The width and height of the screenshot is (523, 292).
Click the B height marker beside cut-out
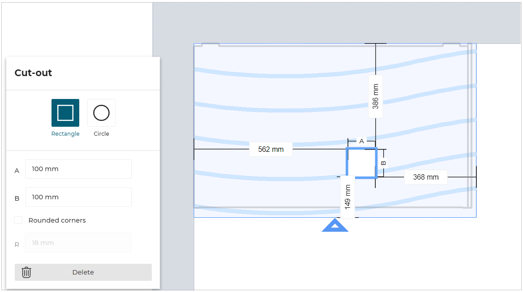click(383, 163)
